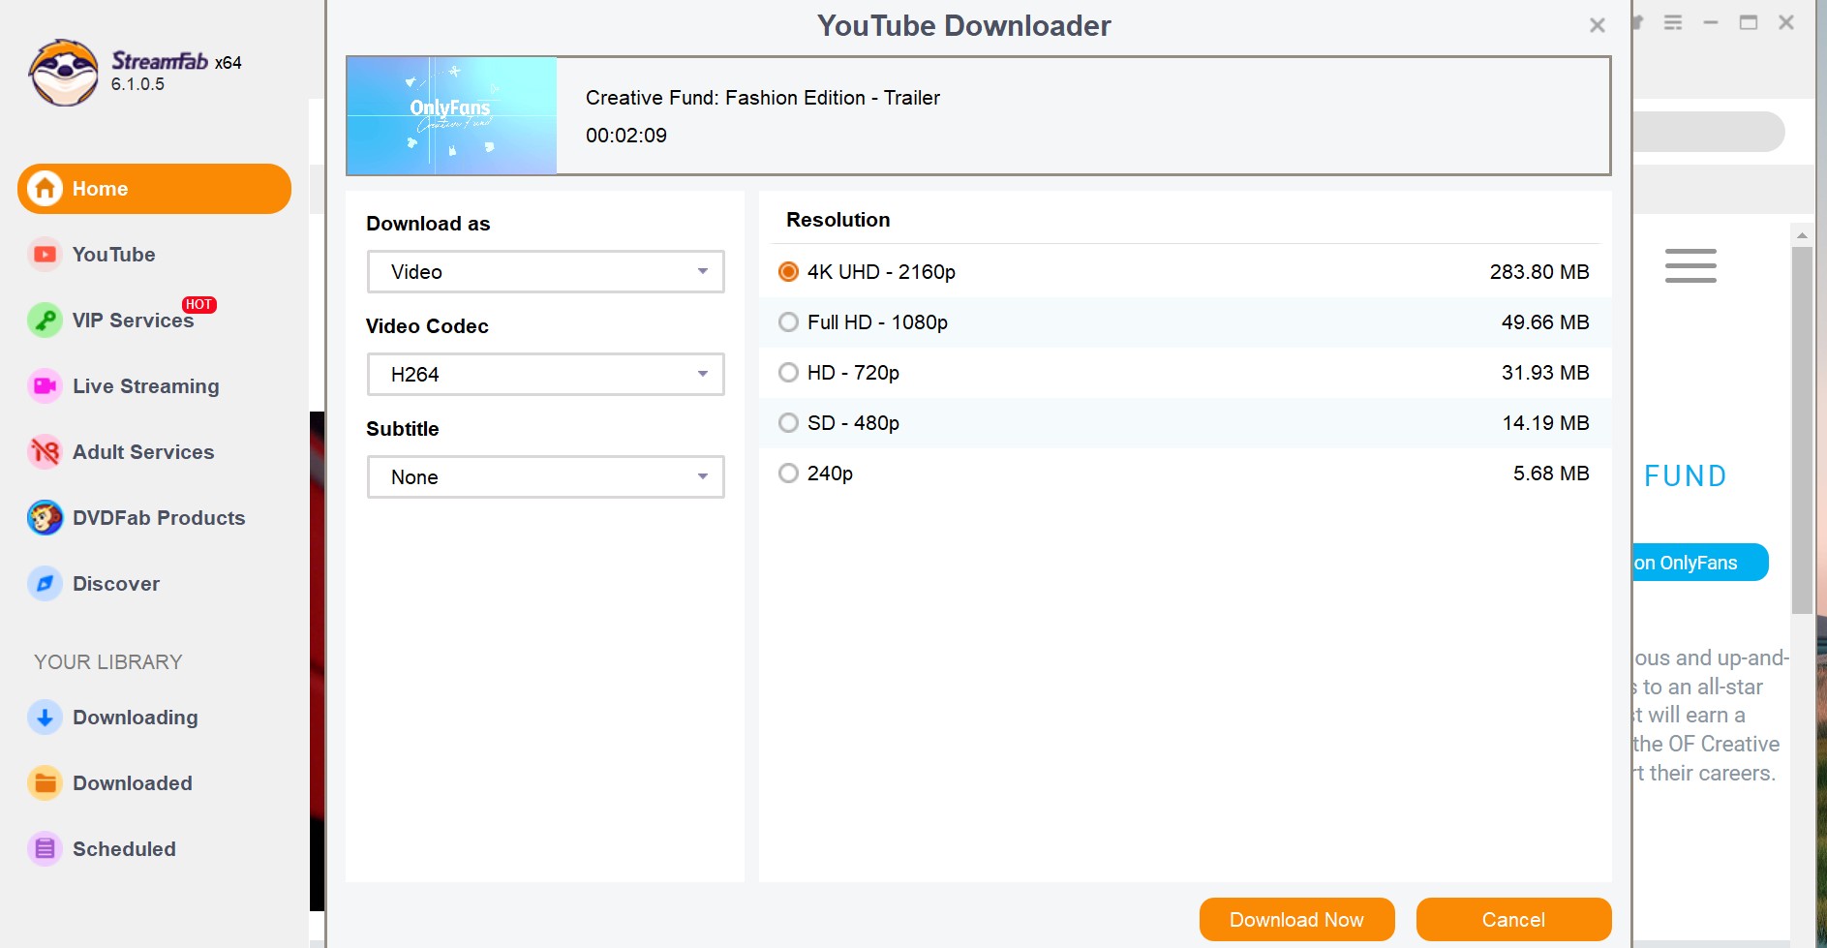Click the DVDFab Products mascot icon
Screen dimensions: 1827x948
click(x=45, y=518)
